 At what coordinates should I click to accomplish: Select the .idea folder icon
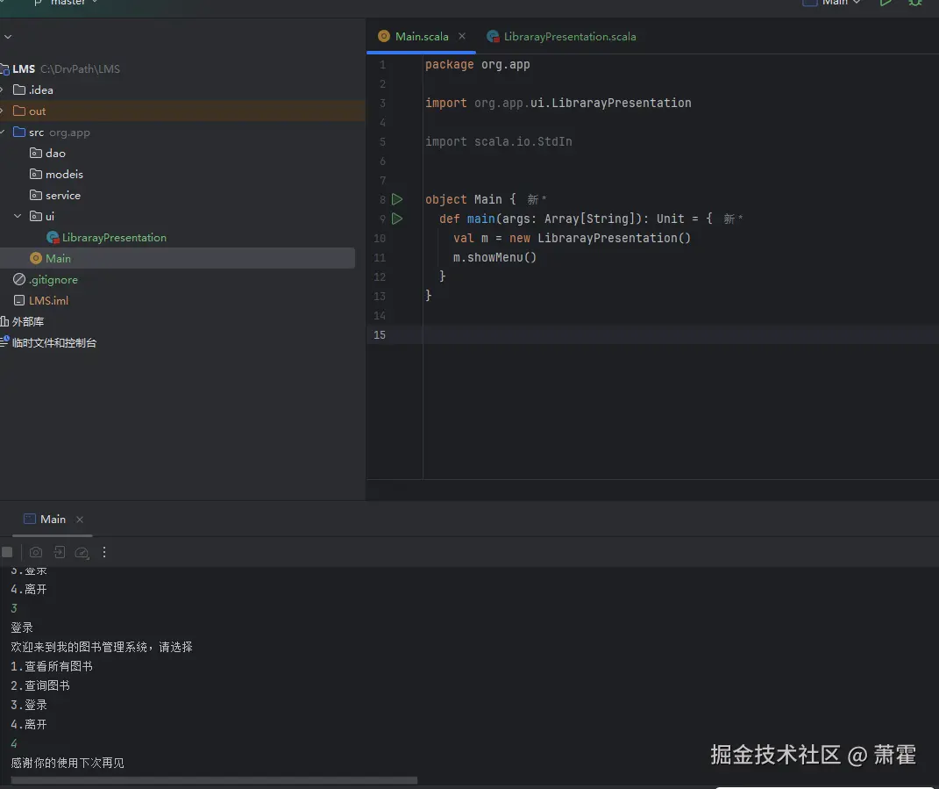(19, 90)
